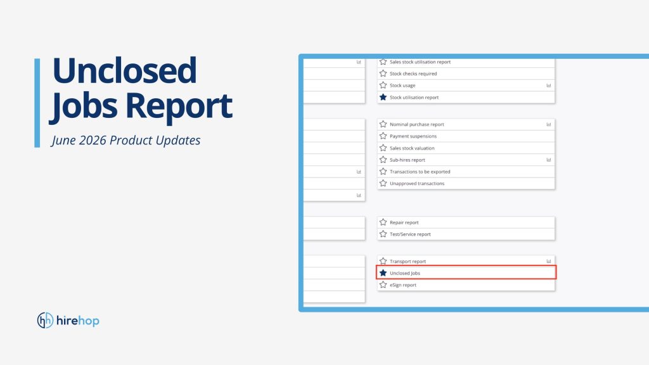Image resolution: width=649 pixels, height=365 pixels.
Task: Click star icon beside Repair report
Action: pyautogui.click(x=383, y=222)
